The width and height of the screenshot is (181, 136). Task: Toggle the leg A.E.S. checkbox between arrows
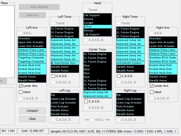tap(92, 120)
